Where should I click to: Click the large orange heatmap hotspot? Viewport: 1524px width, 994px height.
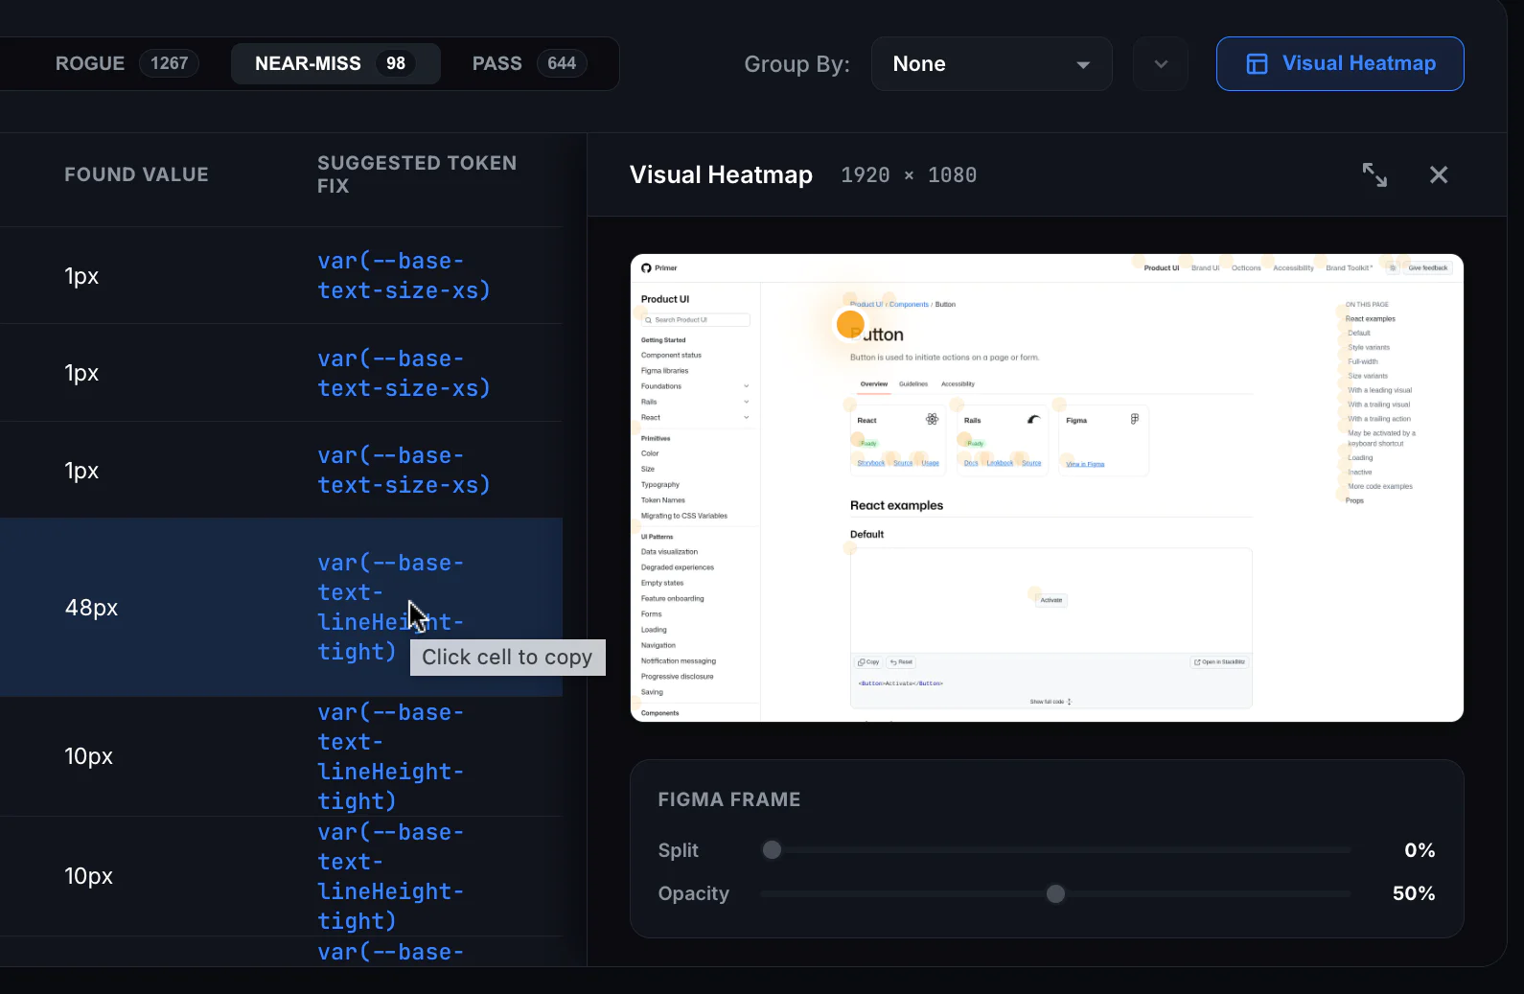[x=850, y=325]
